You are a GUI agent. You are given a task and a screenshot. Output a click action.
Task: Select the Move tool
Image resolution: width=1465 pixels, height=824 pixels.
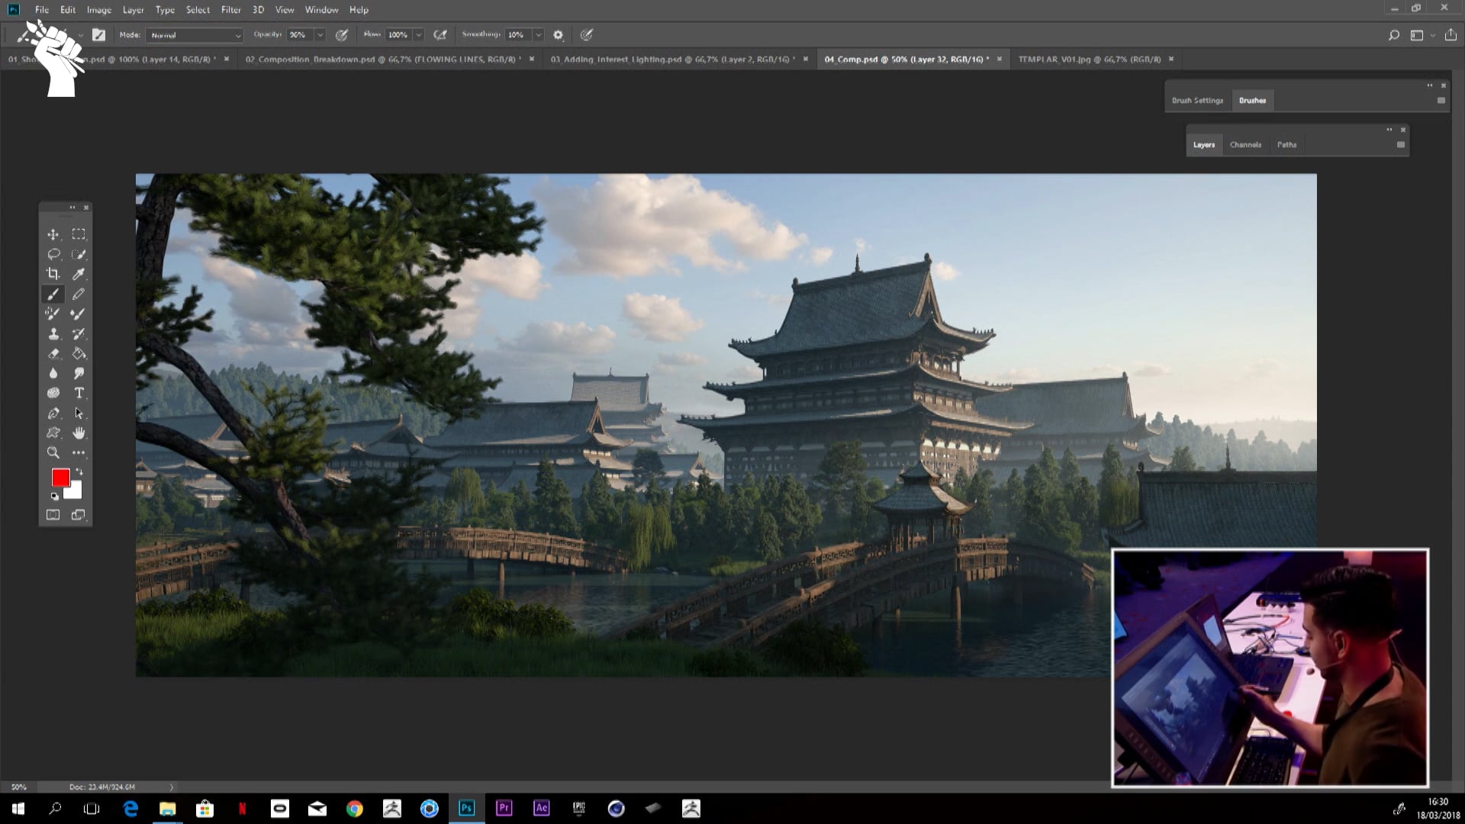click(x=53, y=234)
